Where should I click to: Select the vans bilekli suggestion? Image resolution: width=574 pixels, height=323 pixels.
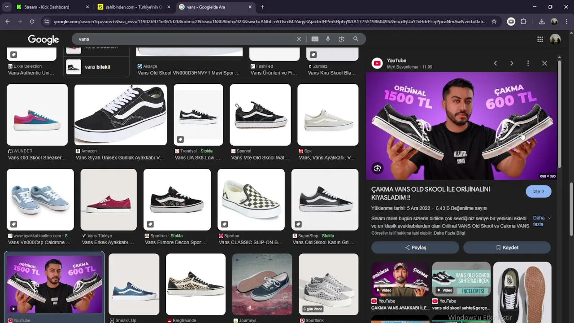point(96,67)
